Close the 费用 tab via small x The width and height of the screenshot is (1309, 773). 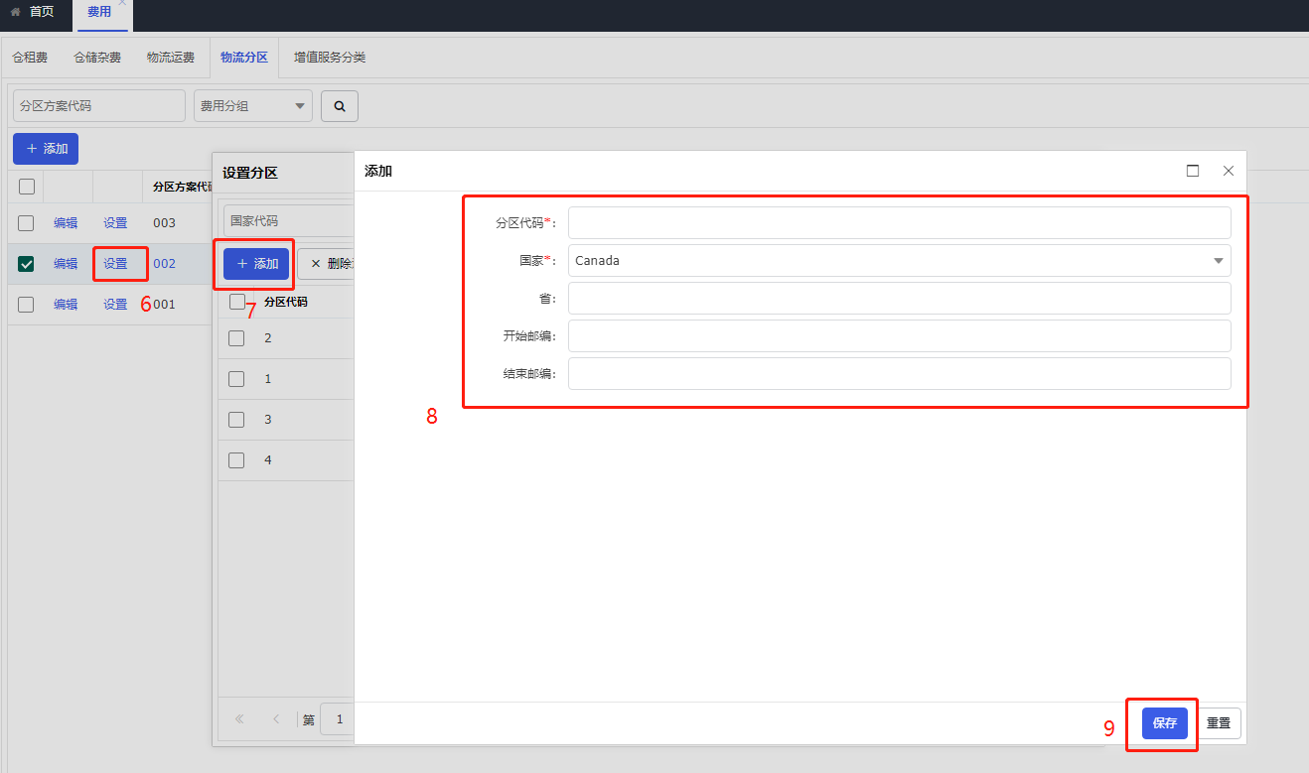pyautogui.click(x=122, y=3)
